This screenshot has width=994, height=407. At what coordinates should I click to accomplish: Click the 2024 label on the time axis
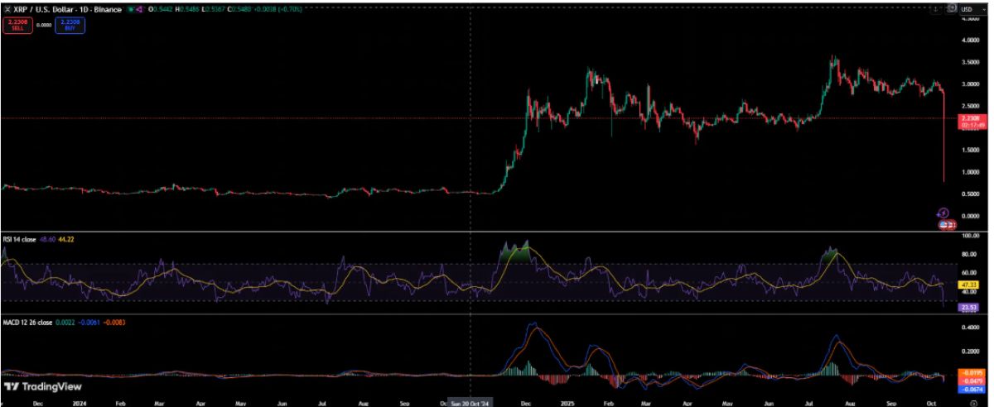[x=81, y=403]
